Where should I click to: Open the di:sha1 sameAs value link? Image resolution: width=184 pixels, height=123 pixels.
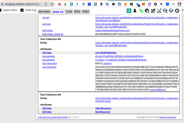pyautogui.click(x=119, y=56)
